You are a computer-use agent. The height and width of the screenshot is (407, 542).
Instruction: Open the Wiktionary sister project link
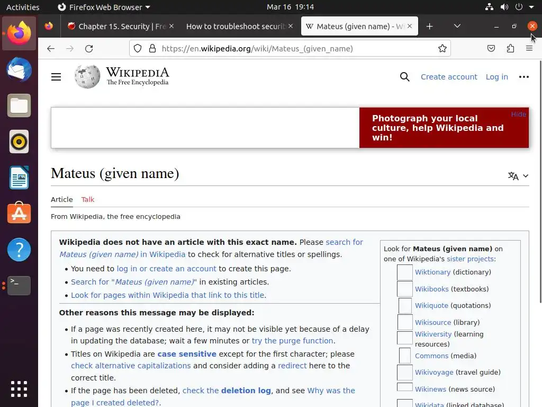coord(432,272)
